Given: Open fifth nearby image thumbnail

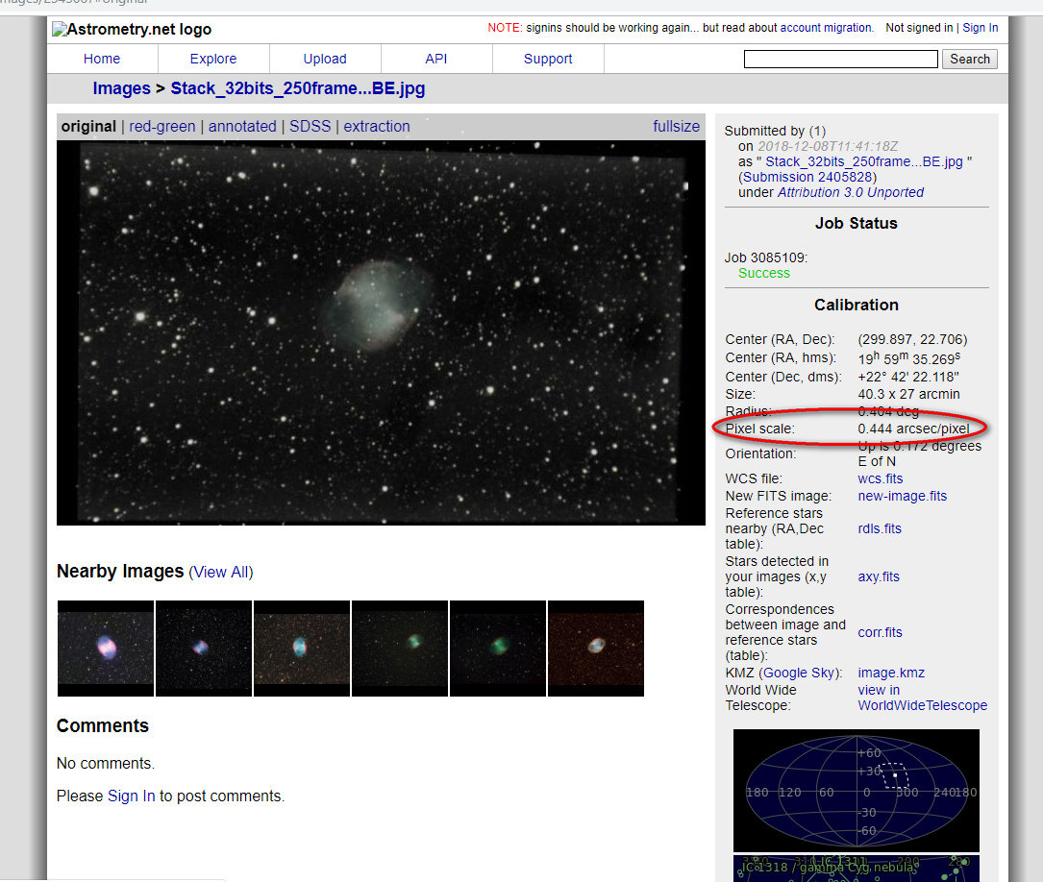Looking at the screenshot, I should click(x=498, y=648).
